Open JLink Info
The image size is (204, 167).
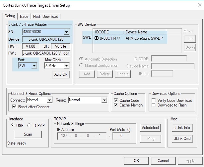(182, 128)
